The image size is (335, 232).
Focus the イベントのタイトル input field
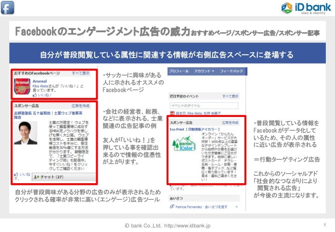click(x=204, y=105)
